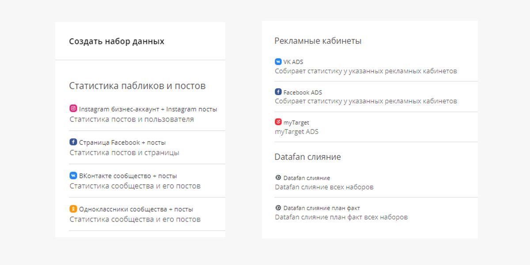Choose ВКонтакте сообщество + посты
Image resolution: width=530 pixels, height=265 pixels.
[128, 176]
